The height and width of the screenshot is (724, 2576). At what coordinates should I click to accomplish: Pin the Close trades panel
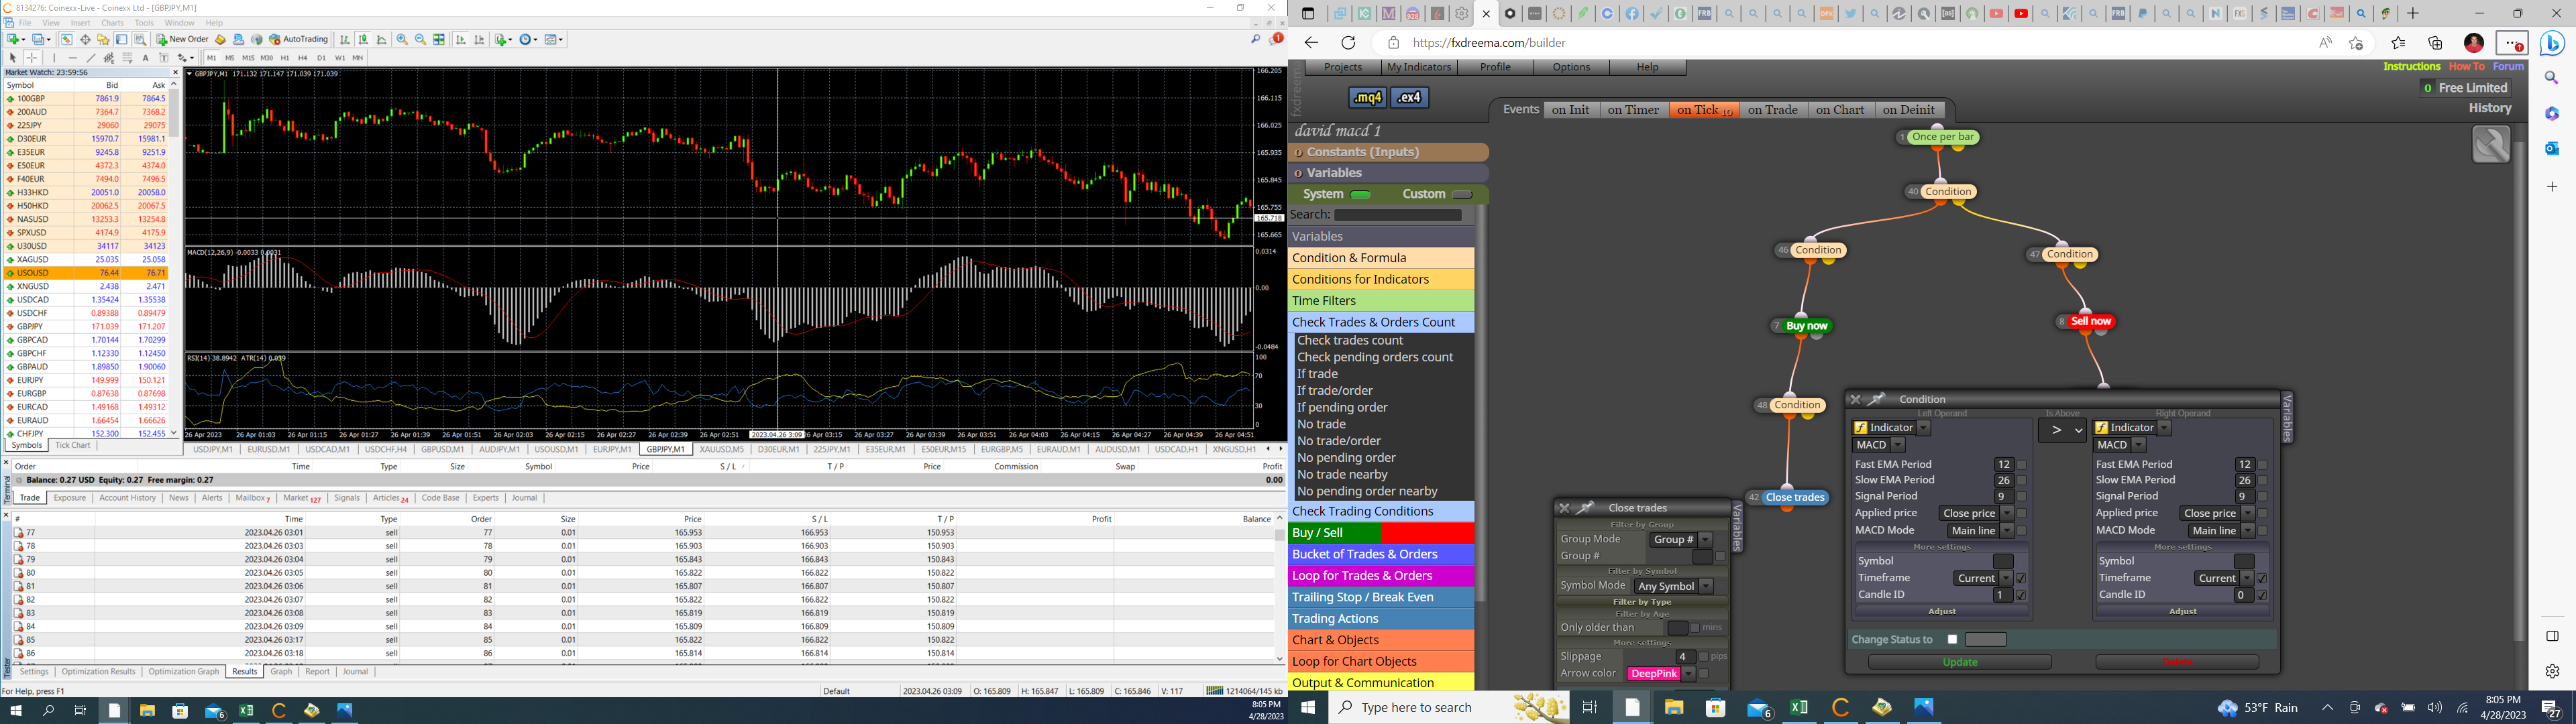[1585, 508]
